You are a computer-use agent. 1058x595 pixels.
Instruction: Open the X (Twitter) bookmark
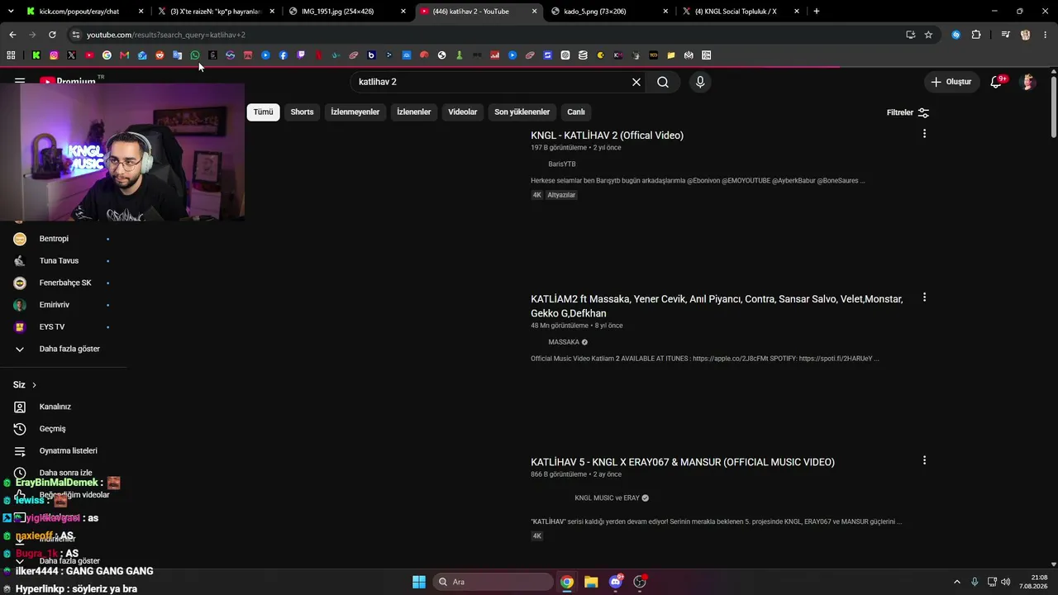coord(71,55)
